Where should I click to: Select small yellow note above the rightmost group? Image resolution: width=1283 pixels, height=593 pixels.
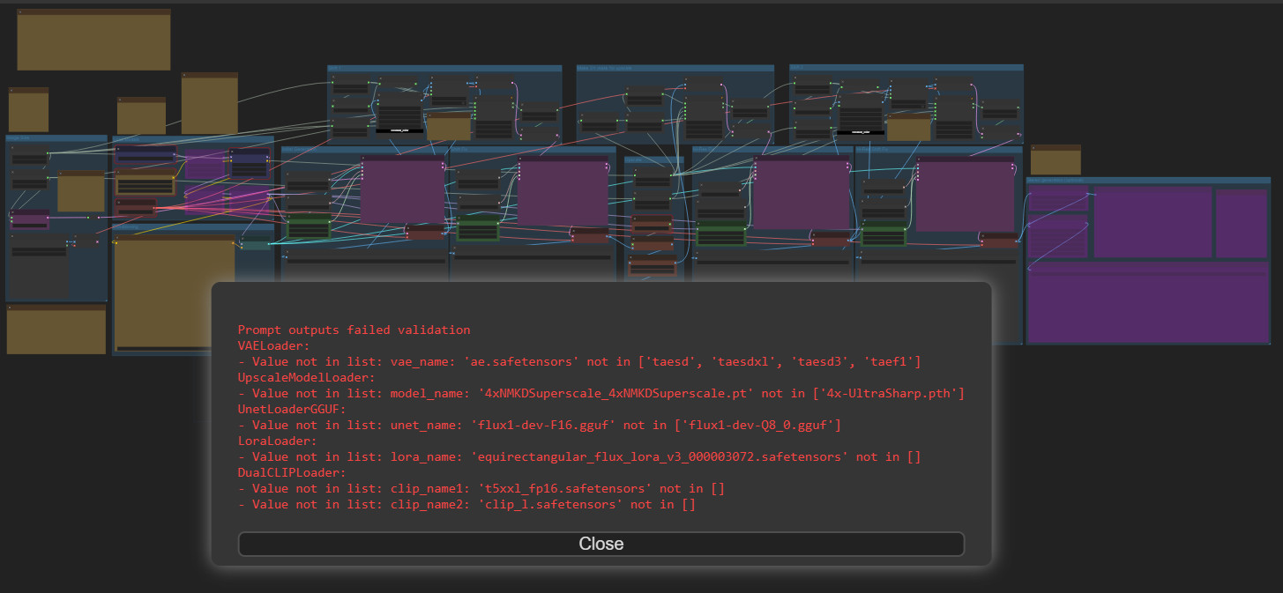pos(1055,162)
